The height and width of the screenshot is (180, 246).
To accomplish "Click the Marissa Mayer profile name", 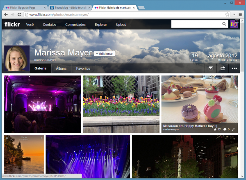I will coord(63,53).
